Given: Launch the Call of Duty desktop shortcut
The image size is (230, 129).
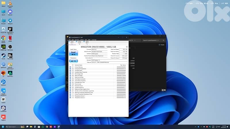Looking at the screenshot, I should tap(10, 56).
